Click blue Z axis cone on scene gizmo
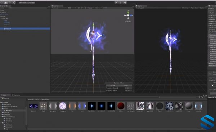 pos(131,15)
